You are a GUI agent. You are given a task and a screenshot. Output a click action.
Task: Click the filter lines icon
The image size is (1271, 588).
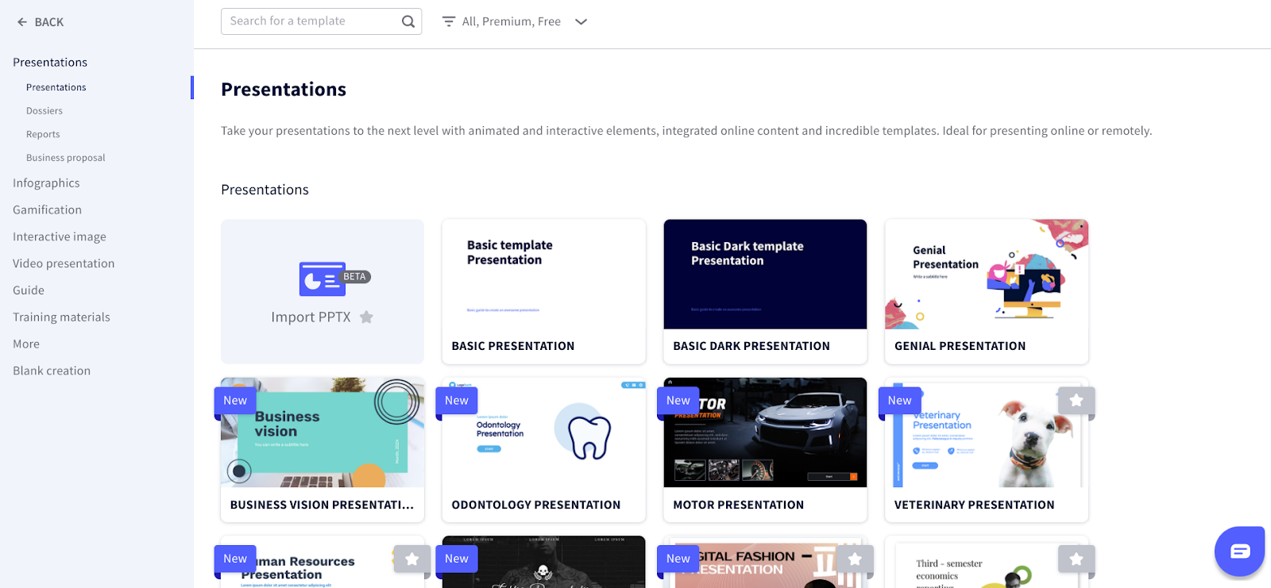(x=449, y=21)
